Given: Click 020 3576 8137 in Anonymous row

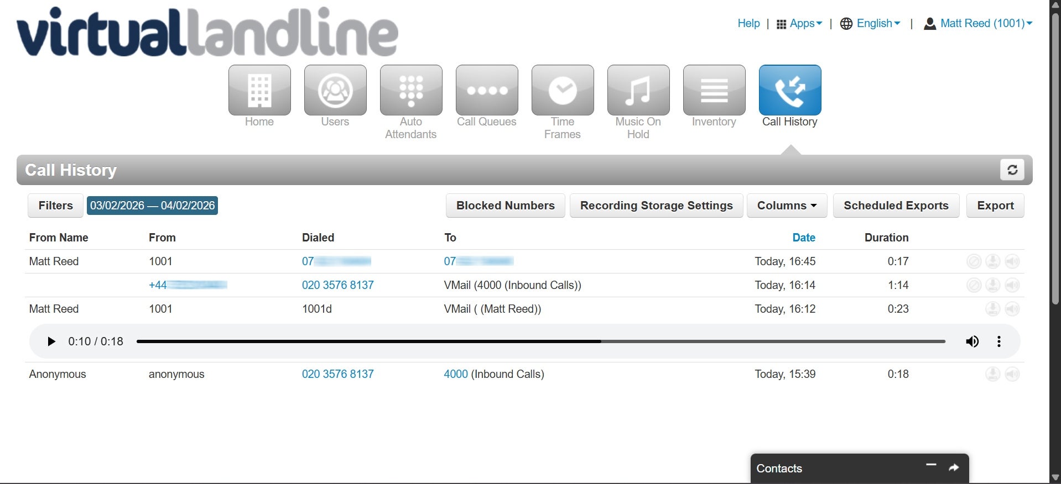Looking at the screenshot, I should [x=337, y=374].
